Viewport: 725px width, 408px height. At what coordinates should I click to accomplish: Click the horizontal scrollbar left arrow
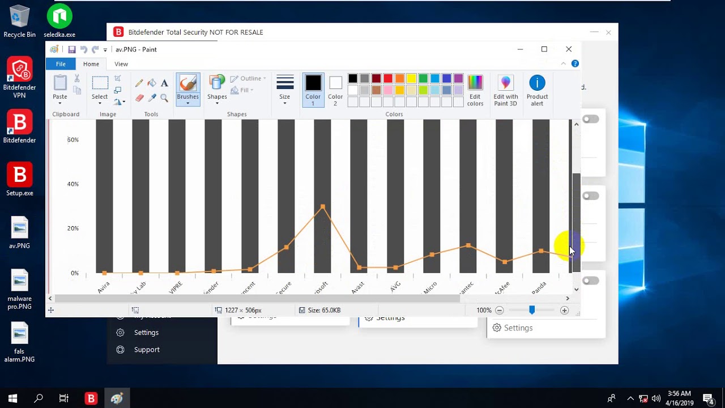(x=50, y=298)
